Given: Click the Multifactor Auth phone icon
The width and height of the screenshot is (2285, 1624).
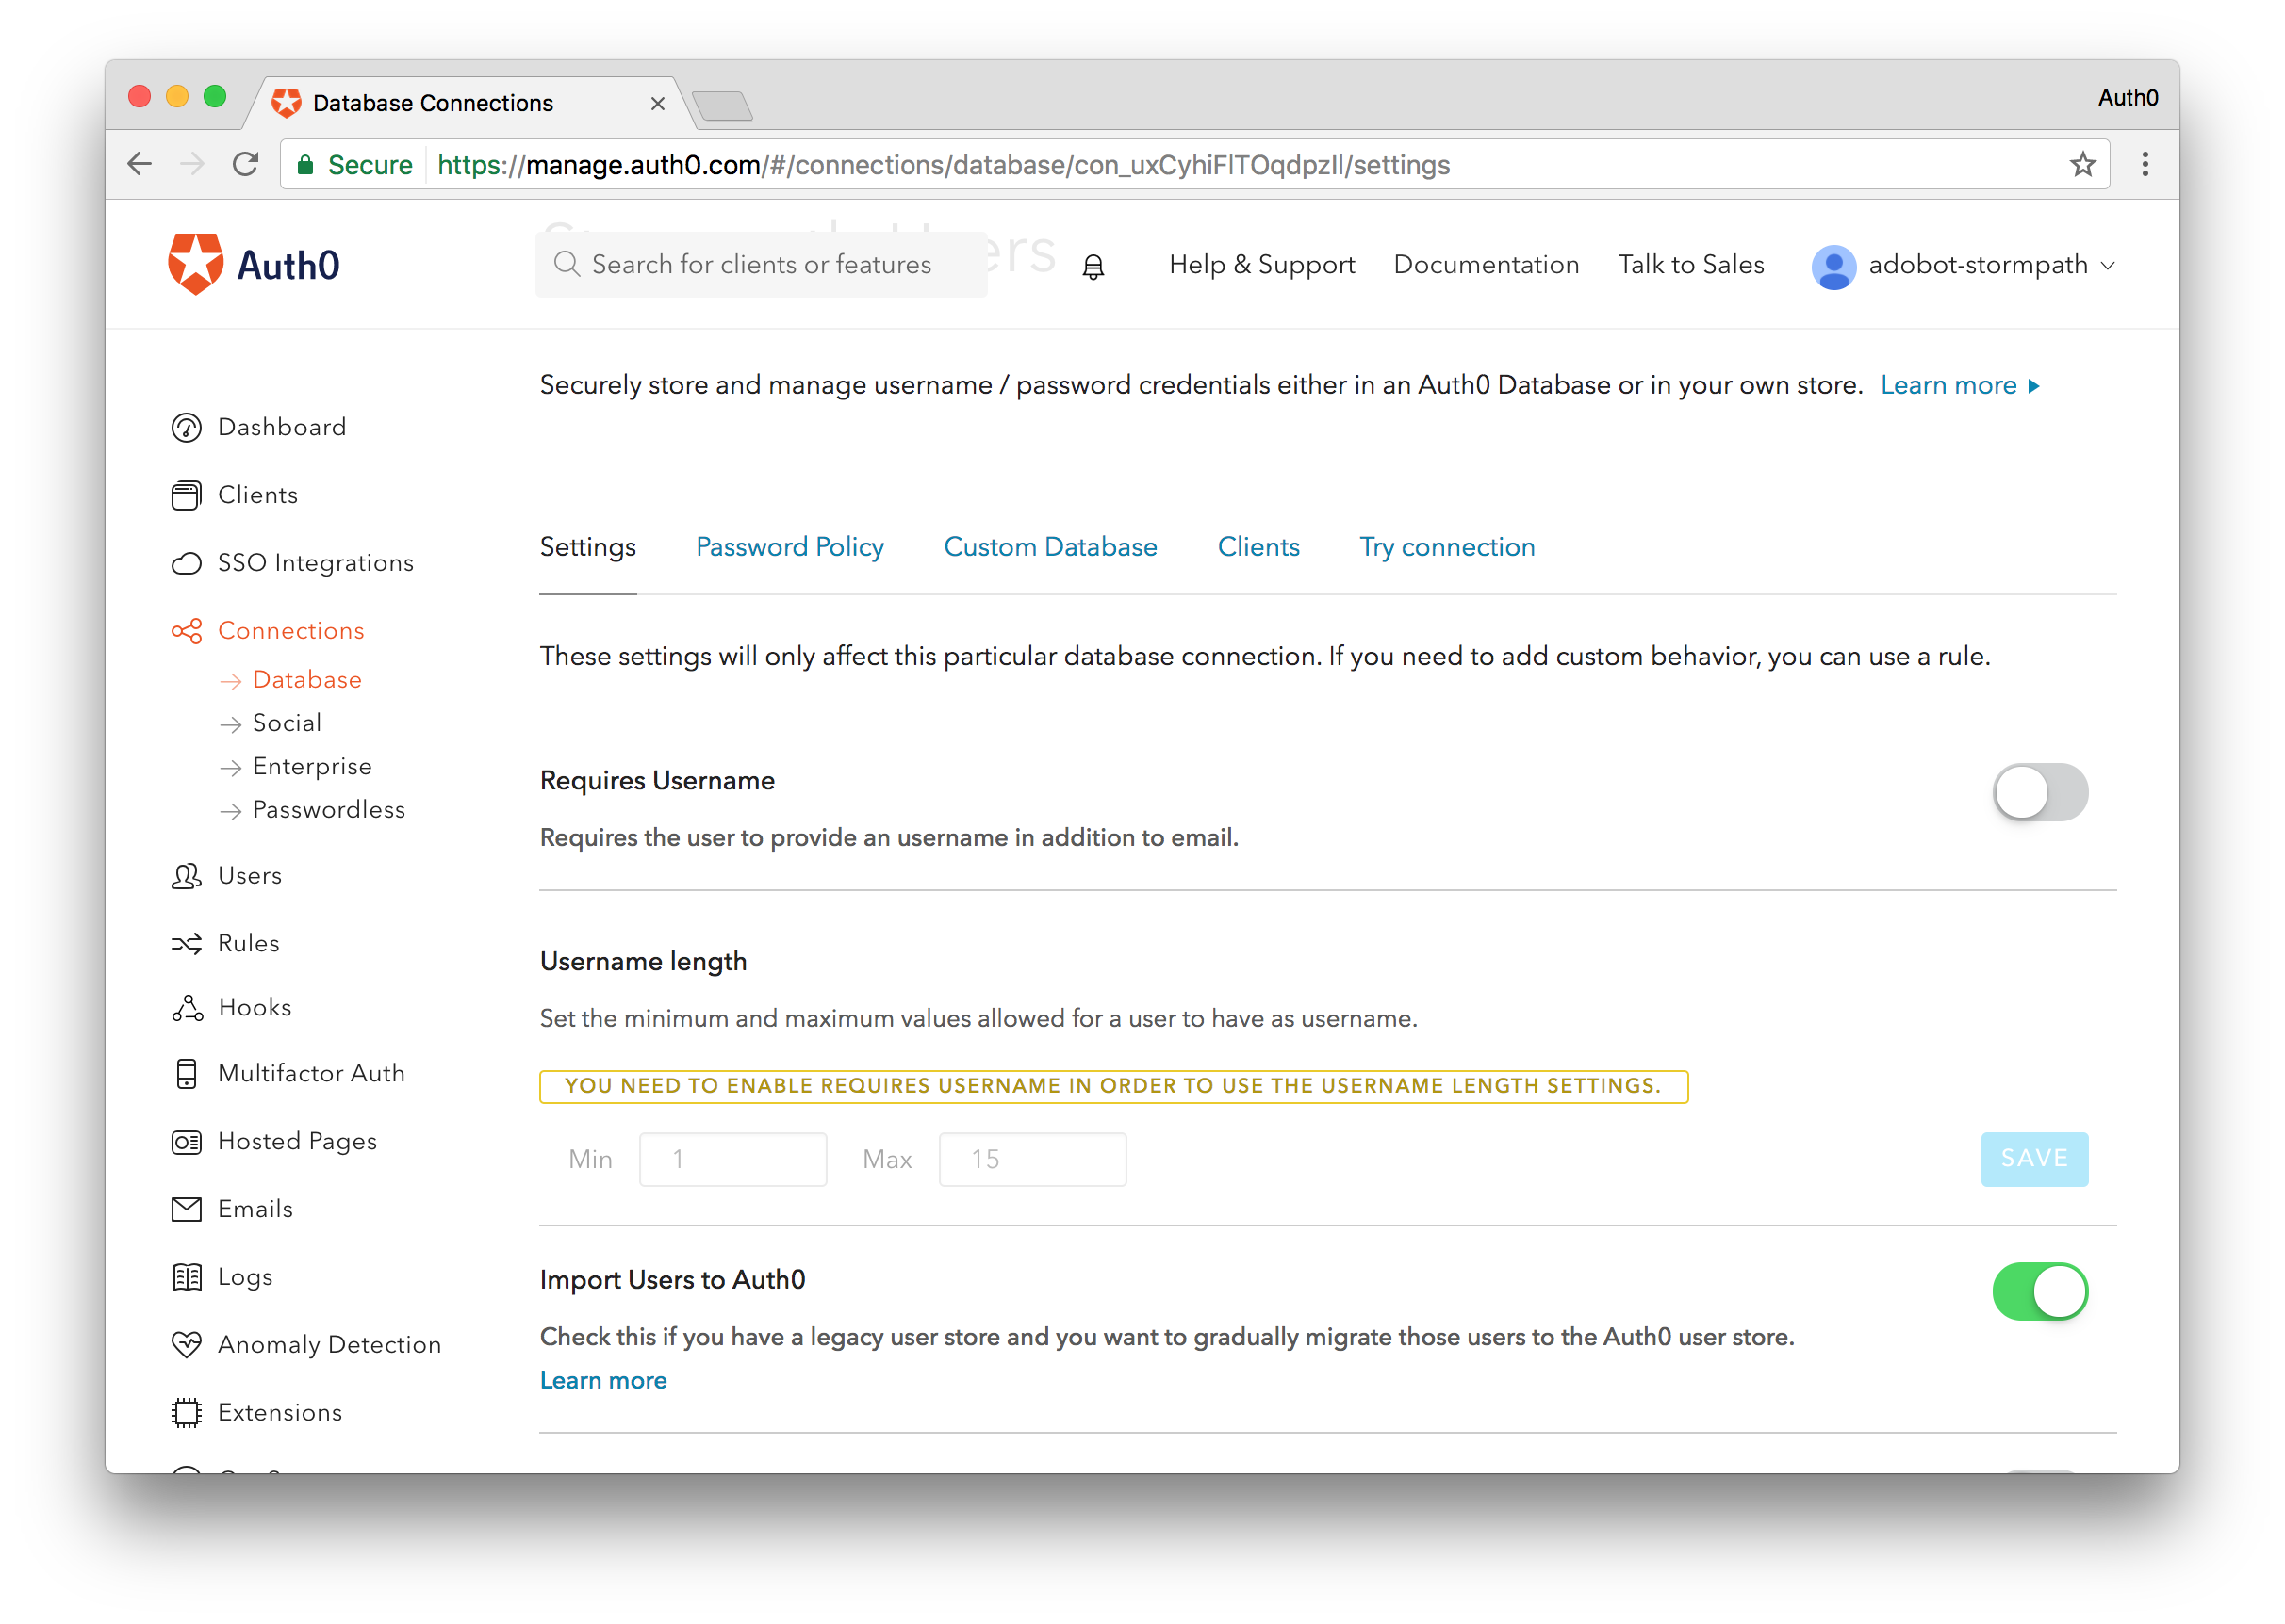Looking at the screenshot, I should [x=186, y=1074].
